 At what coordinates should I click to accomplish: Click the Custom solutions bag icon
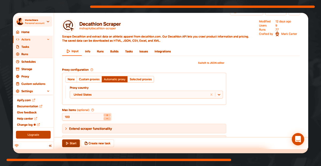tap(18, 84)
